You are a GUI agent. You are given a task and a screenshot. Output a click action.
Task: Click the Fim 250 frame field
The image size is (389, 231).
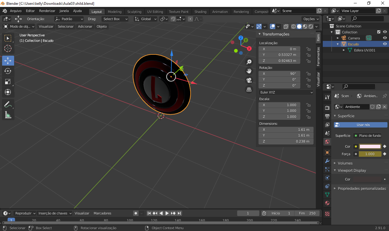point(307,213)
